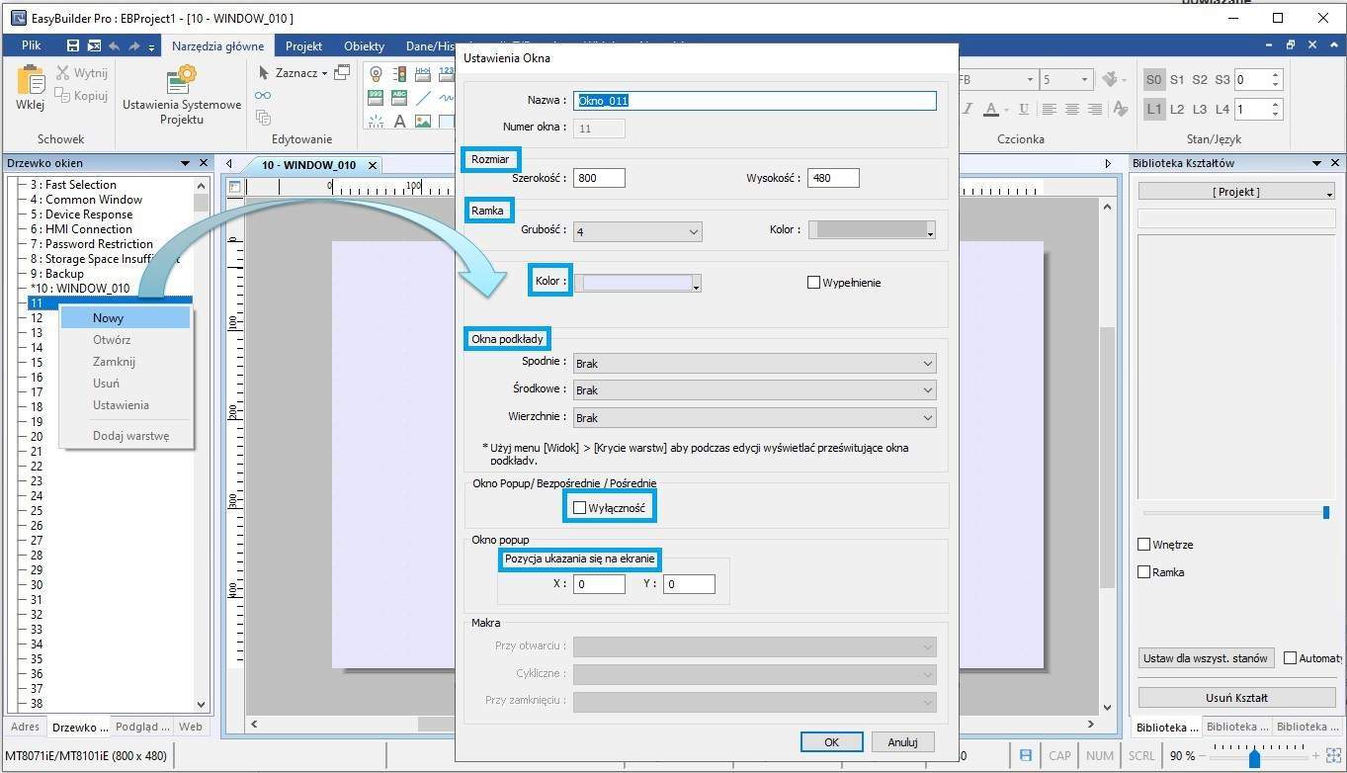Switch to the Projekt ribbon tab
The height and width of the screenshot is (773, 1347).
[x=303, y=46]
